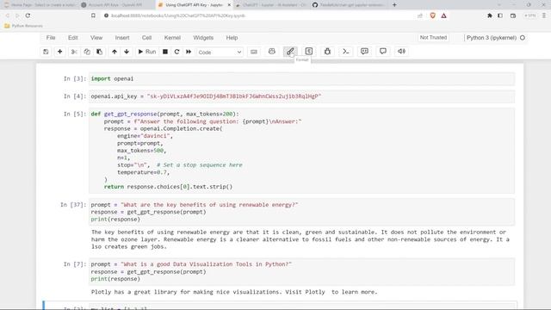Cut selected cells with the scissors icon
551x310 pixels.
[x=74, y=52]
